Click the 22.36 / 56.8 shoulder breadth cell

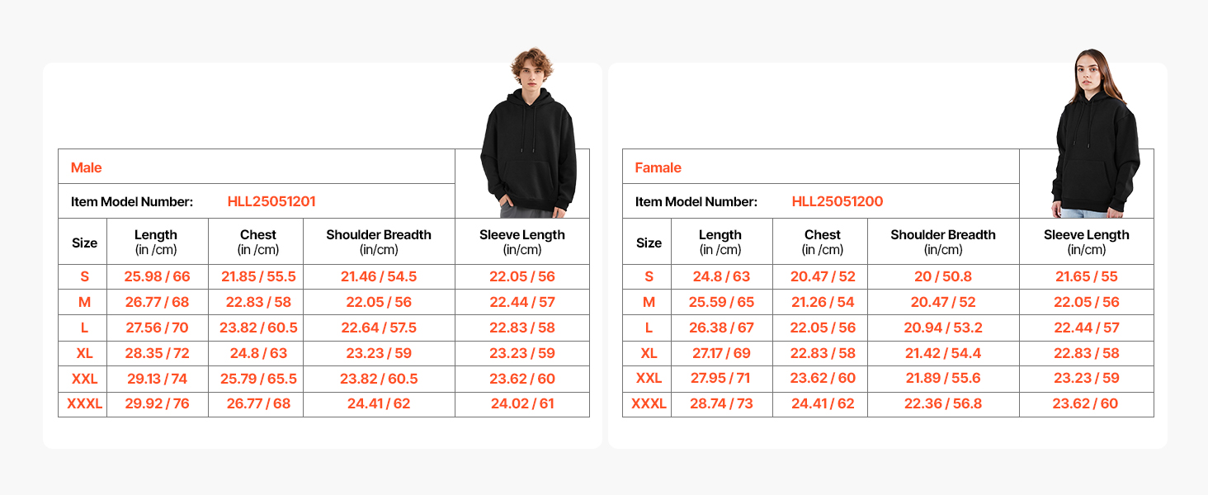[x=942, y=404]
